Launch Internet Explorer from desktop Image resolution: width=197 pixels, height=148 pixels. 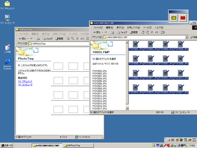coord(7,64)
